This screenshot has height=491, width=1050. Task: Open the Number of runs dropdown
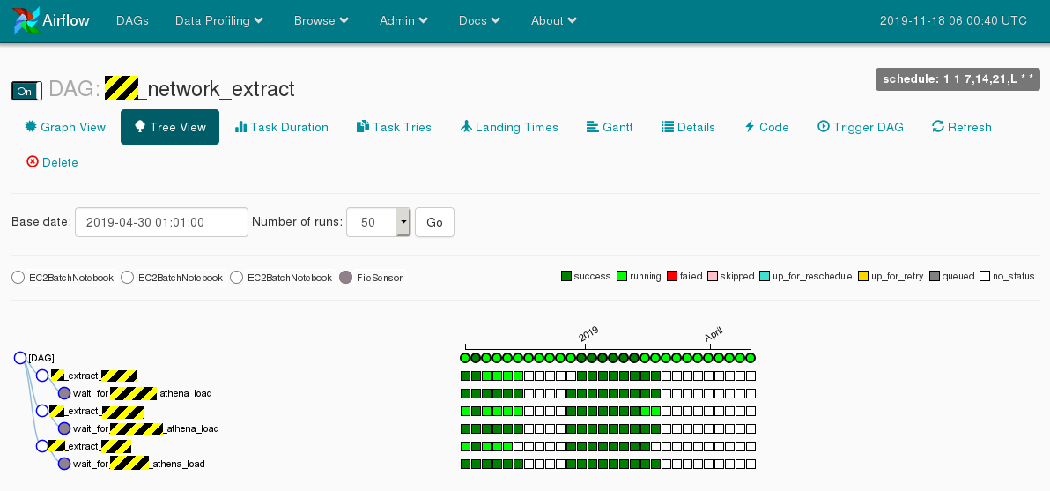pyautogui.click(x=379, y=222)
